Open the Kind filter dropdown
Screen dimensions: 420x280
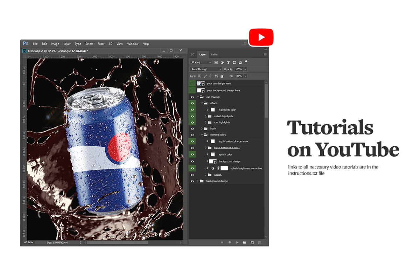[x=201, y=62]
